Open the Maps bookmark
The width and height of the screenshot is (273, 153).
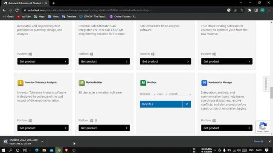point(39,17)
